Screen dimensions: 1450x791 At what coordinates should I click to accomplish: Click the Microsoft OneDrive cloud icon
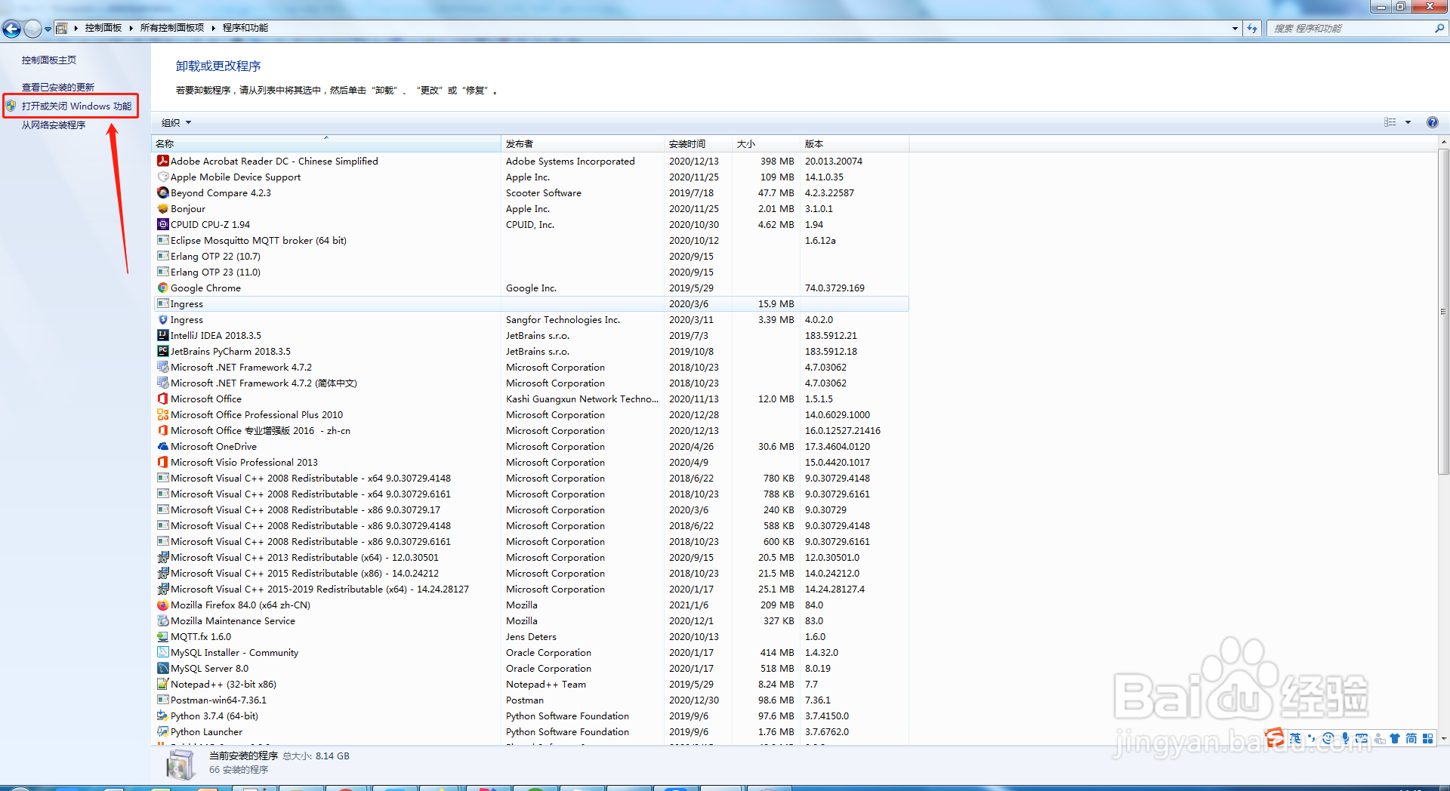pos(162,446)
